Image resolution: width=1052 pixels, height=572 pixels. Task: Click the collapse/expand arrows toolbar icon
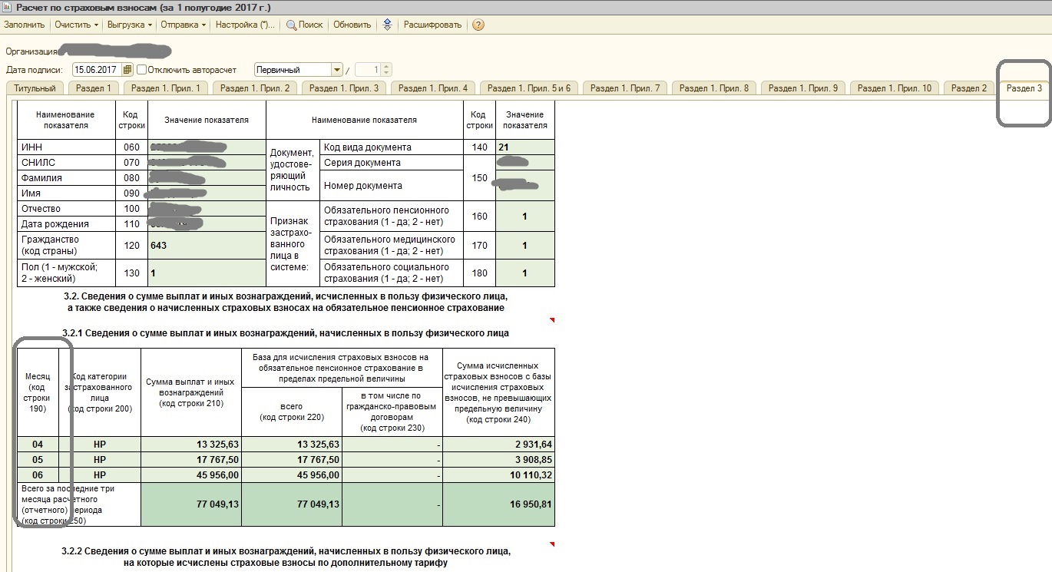388,25
